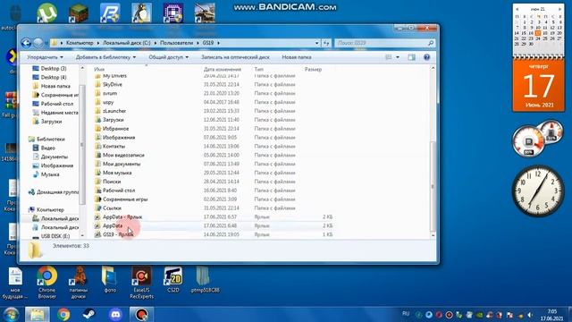Expand breadcrumb arrow after Пользователи

198,43
